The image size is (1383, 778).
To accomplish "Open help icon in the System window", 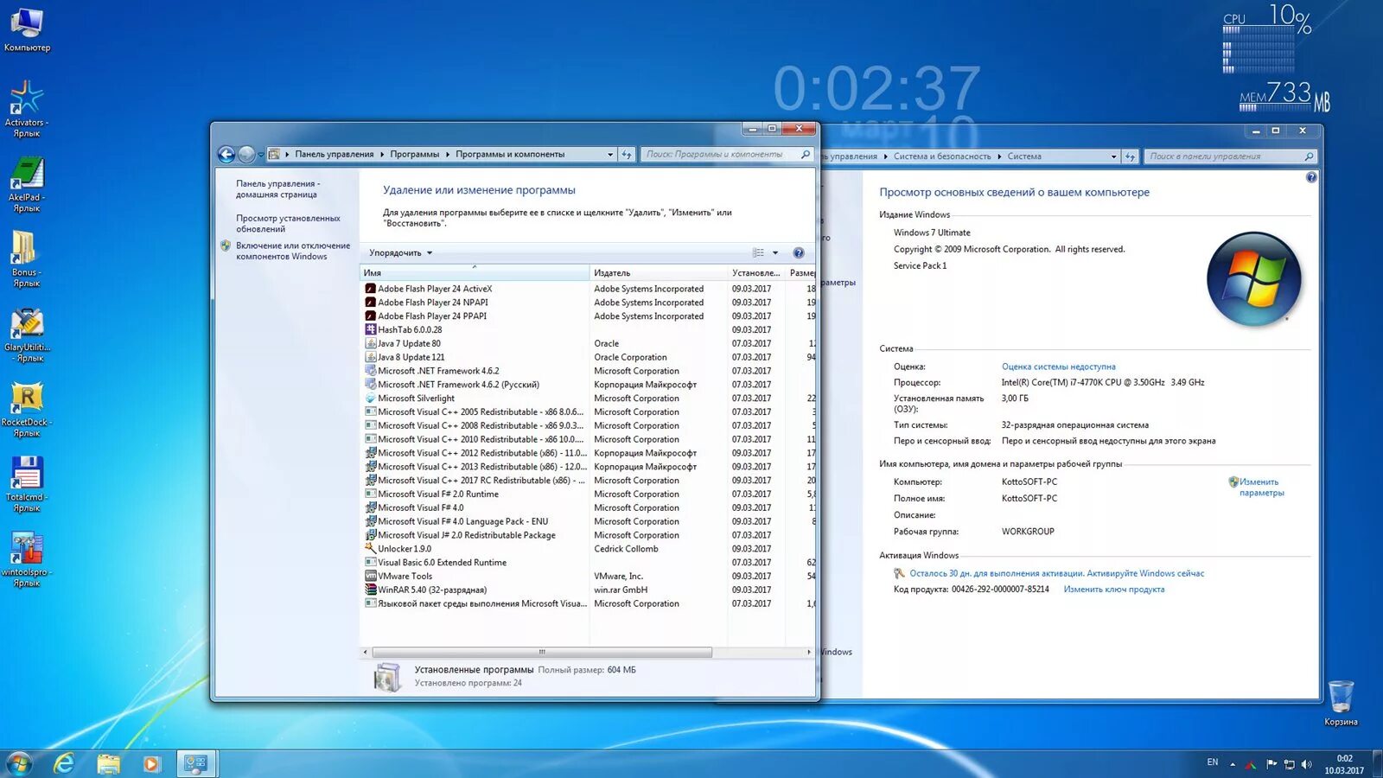I will click(1311, 177).
